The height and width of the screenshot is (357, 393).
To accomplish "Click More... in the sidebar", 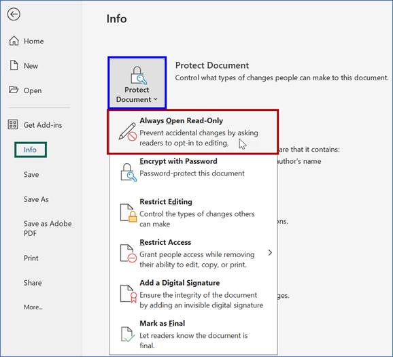I will pyautogui.click(x=33, y=307).
